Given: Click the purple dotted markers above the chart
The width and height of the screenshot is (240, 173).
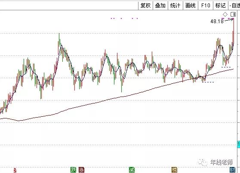Looking at the screenshot, I should click(x=124, y=18).
